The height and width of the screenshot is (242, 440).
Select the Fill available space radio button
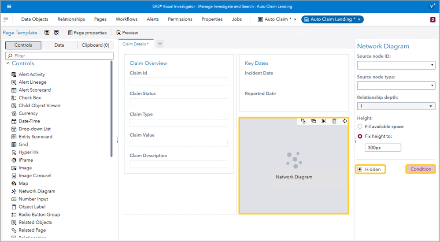pos(360,127)
